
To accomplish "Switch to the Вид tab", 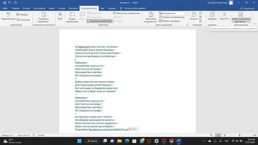I will coord(102,8).
